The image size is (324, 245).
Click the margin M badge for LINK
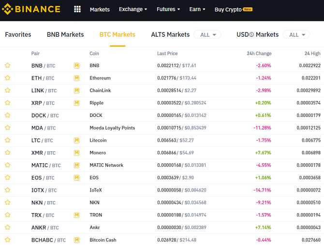coord(77,90)
